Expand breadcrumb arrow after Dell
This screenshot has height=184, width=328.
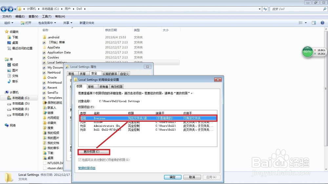85,9
